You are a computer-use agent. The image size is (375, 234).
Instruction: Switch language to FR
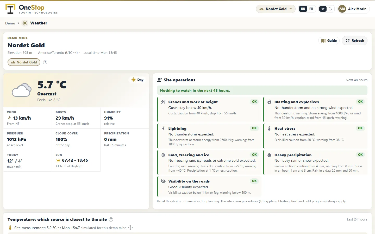pos(311,9)
